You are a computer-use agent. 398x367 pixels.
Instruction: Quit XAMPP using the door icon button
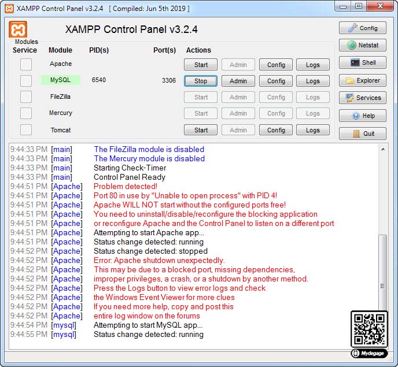363,134
